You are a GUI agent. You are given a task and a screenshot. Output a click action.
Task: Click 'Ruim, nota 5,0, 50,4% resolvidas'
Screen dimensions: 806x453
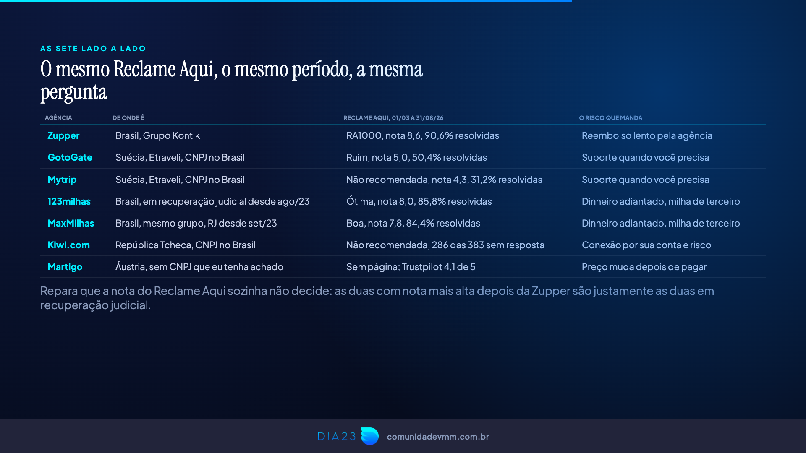click(x=416, y=157)
